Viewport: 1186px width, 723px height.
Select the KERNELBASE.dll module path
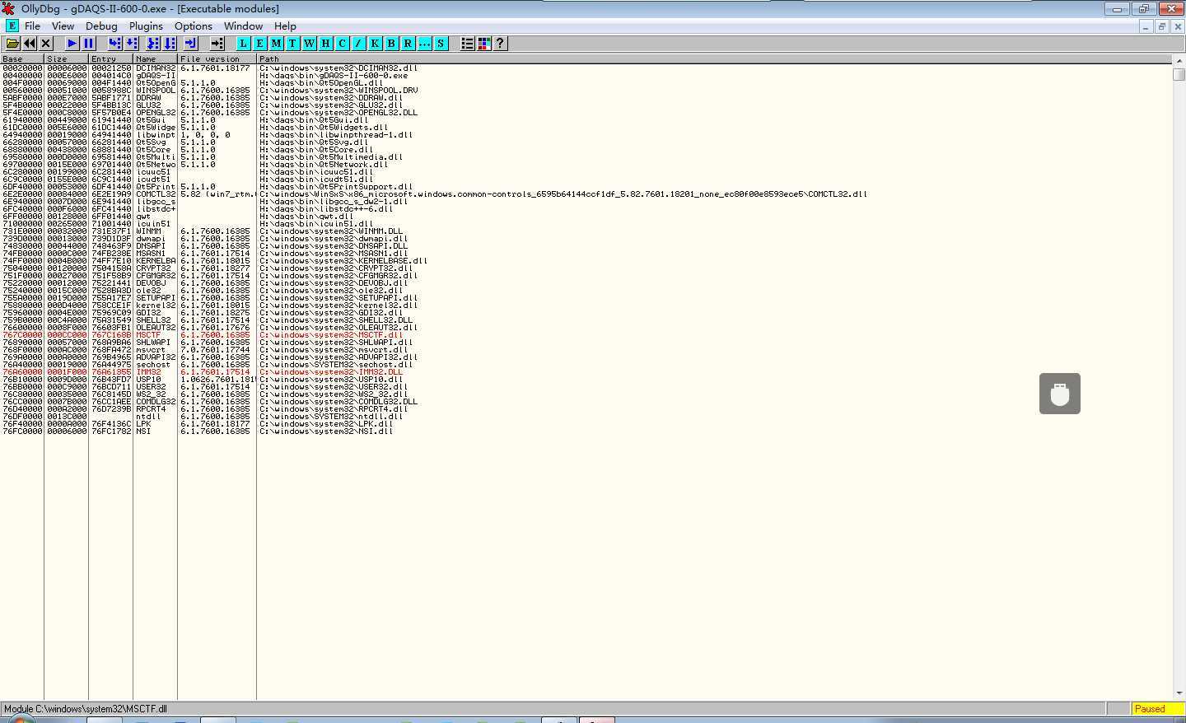[x=343, y=260]
